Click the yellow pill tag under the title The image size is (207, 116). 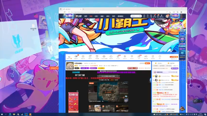tap(101, 68)
